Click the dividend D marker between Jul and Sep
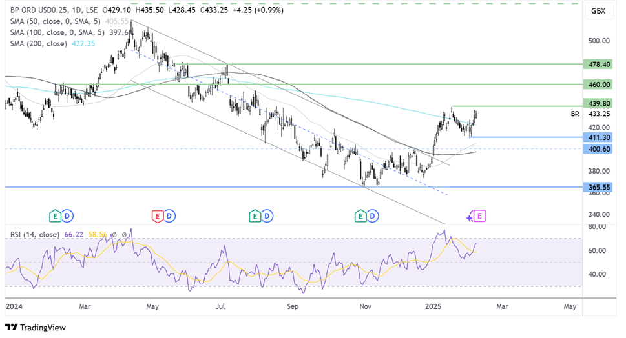Screen dimensions: 626x338 [x=267, y=216]
